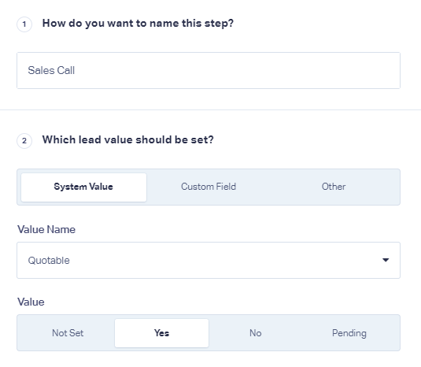Click the Value Name dropdown caret arrow
Viewport: 421px width, 367px height.
[386, 260]
